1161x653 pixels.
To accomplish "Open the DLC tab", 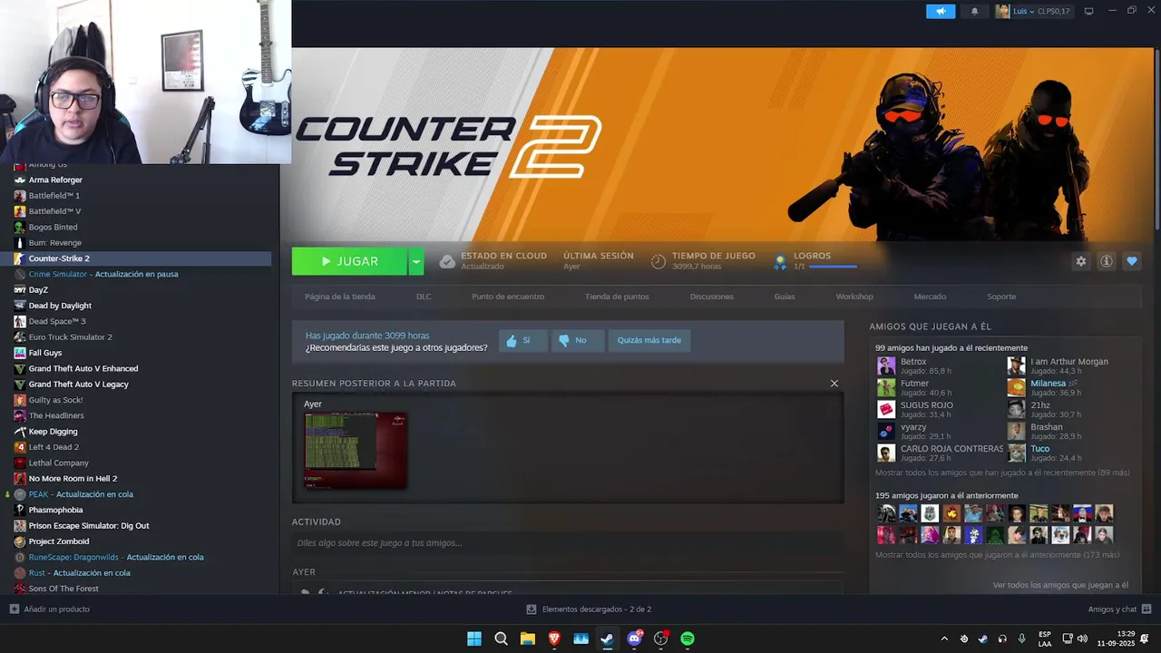I will [x=424, y=297].
